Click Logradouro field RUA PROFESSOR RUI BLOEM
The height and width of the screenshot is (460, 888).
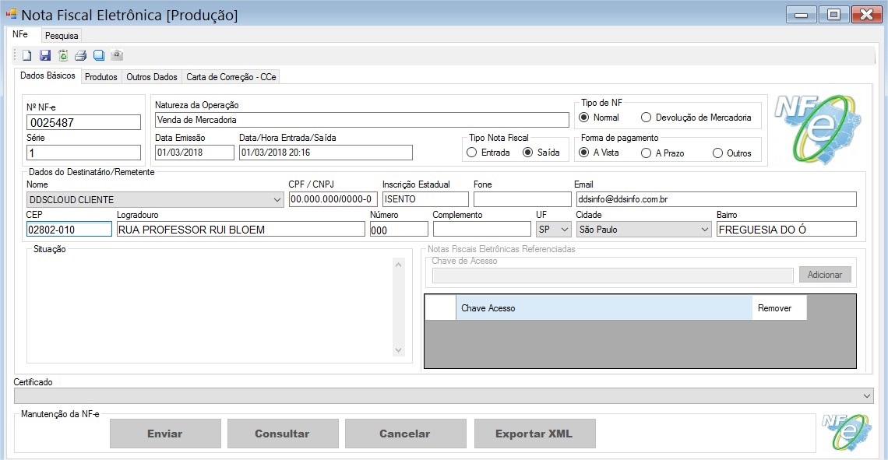pos(241,229)
